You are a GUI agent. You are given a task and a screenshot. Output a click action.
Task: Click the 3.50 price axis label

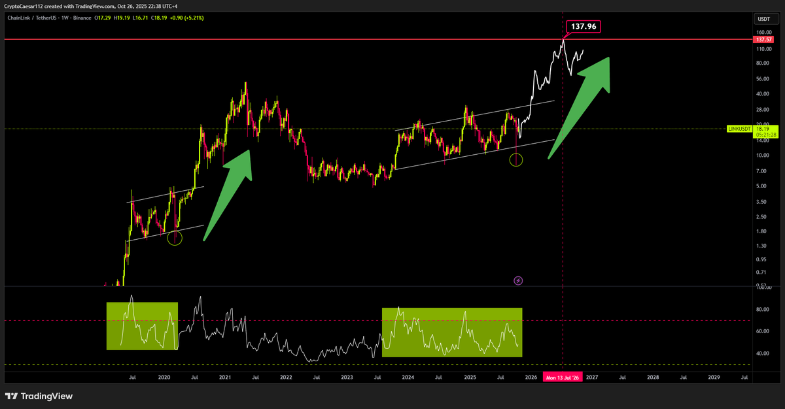click(x=762, y=202)
